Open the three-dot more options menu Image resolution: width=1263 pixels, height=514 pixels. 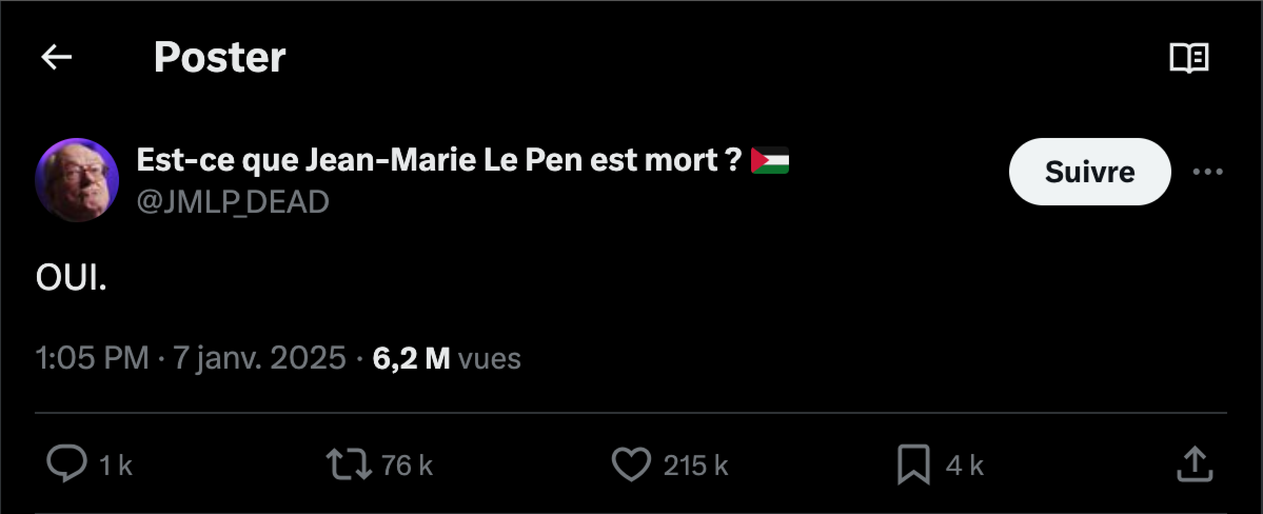1208,172
